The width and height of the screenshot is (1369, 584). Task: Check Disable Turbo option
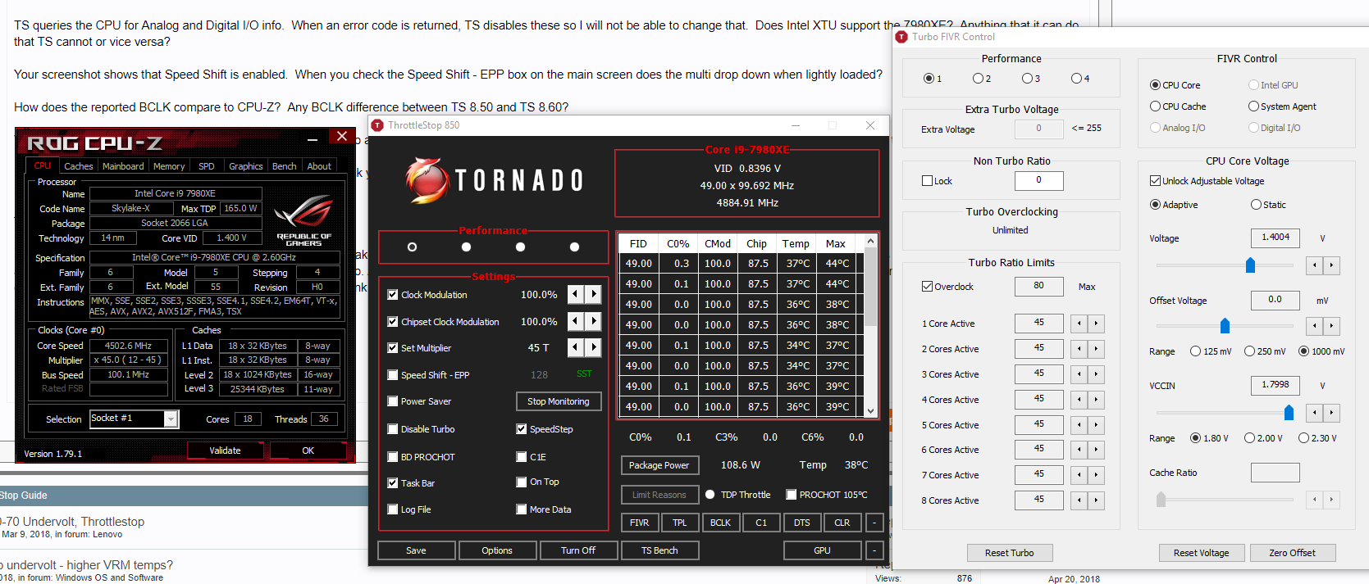pyautogui.click(x=393, y=429)
